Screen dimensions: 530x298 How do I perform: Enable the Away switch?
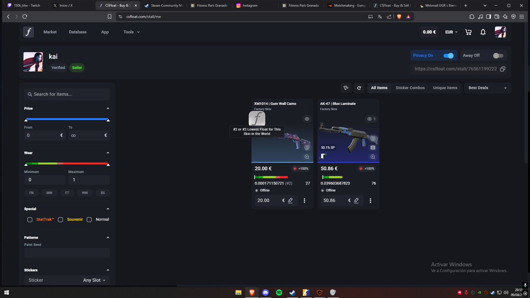(x=498, y=56)
